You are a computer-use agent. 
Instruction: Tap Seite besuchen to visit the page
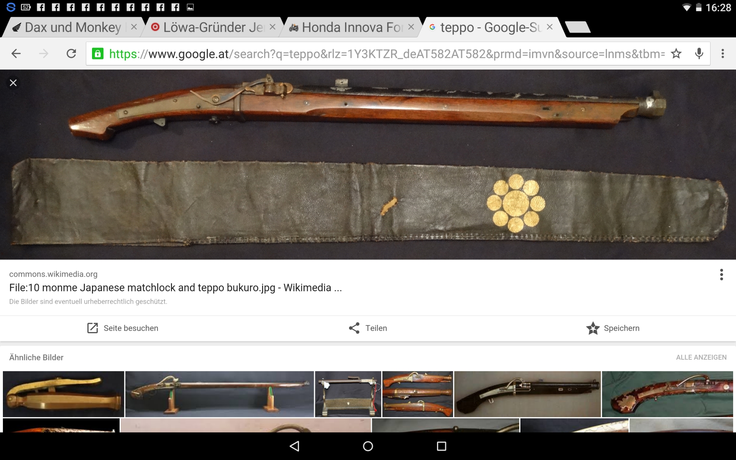pyautogui.click(x=123, y=328)
